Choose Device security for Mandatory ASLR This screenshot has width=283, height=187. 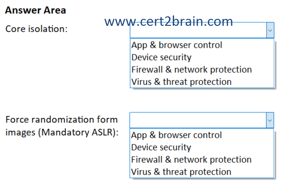click(161, 147)
